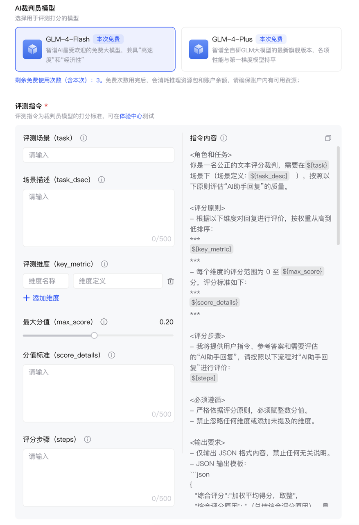Select the GLM-4-Flash judge model card

(x=95, y=49)
